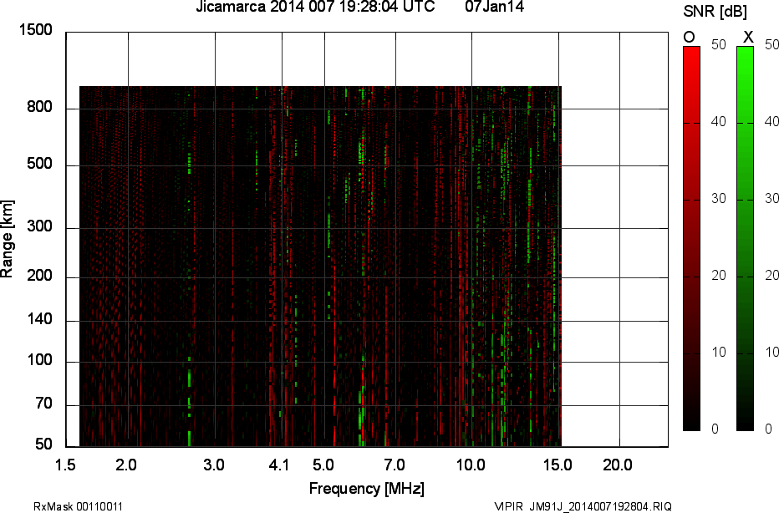Select the "SNR [dB]" legend heading
779x513 pixels.
coord(715,11)
